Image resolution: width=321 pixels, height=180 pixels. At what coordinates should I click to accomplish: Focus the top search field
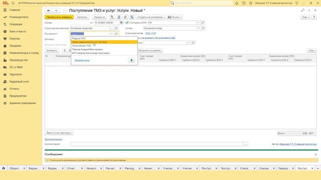pyautogui.click(x=201, y=3)
